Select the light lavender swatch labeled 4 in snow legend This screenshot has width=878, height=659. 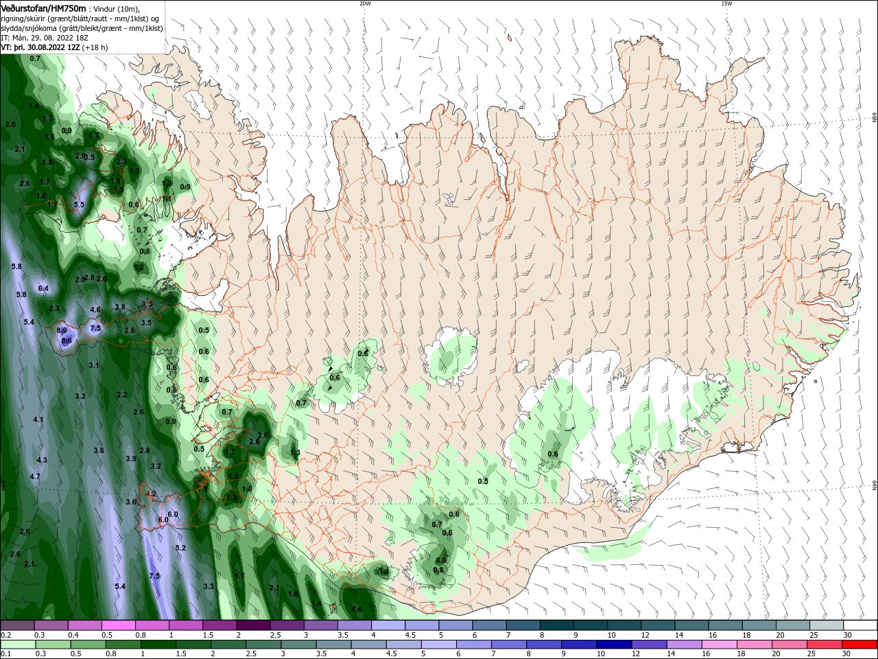(388, 625)
